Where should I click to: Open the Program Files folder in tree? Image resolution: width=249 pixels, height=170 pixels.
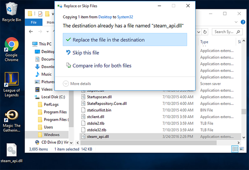[x=52, y=112]
